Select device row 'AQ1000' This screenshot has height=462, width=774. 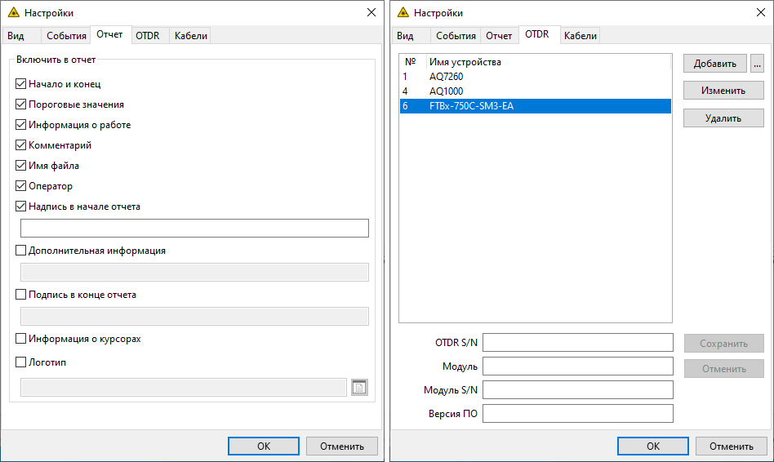535,91
